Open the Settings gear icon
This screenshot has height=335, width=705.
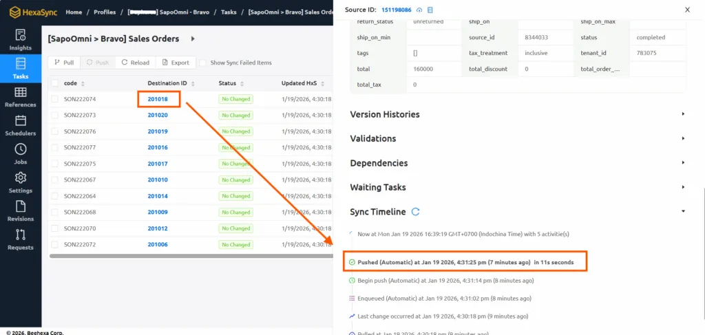point(20,177)
